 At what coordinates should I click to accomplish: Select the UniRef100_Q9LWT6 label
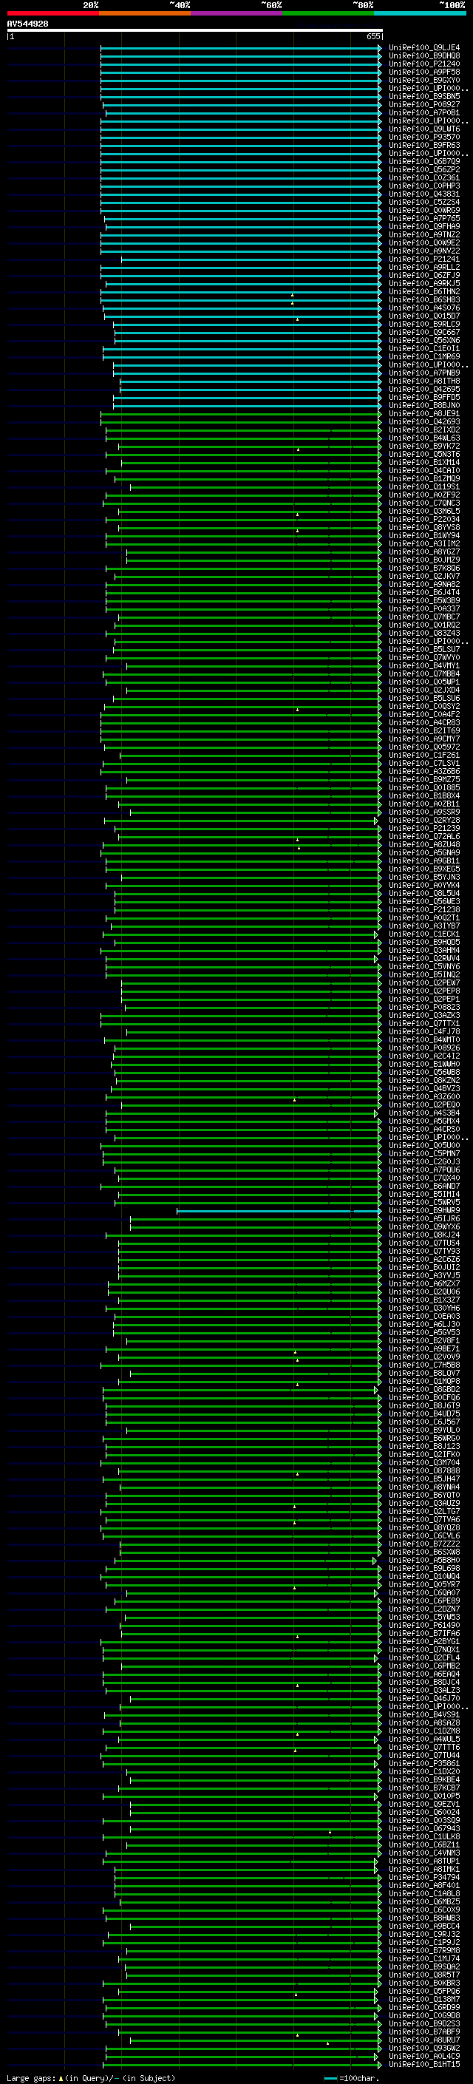424,129
